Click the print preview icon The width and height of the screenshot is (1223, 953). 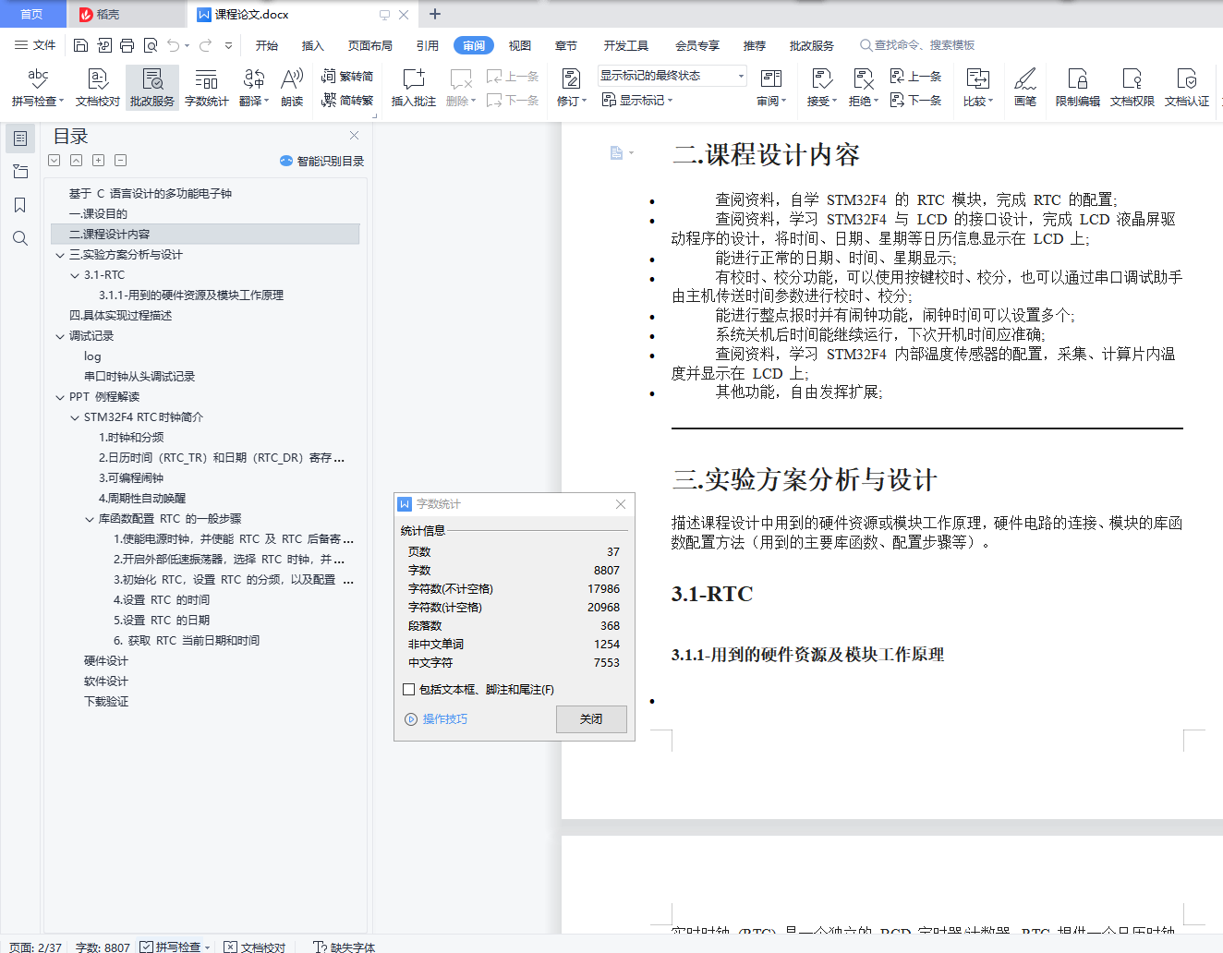click(150, 45)
